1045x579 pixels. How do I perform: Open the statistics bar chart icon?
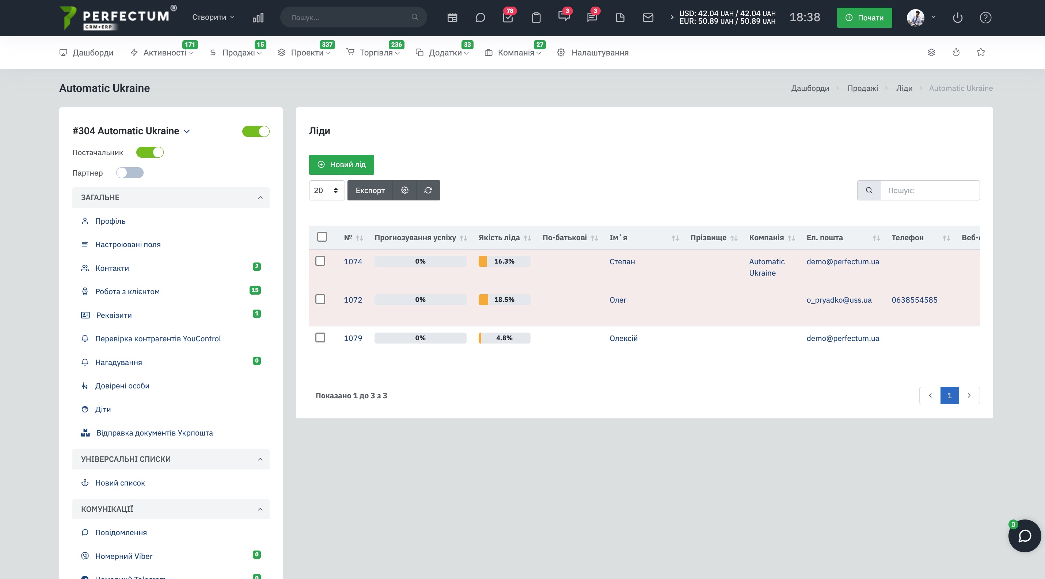(258, 18)
